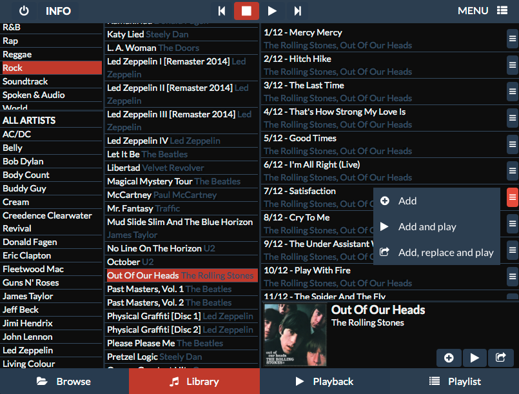Select artist Eric Clapton
The height and width of the screenshot is (394, 519).
click(x=51, y=255)
